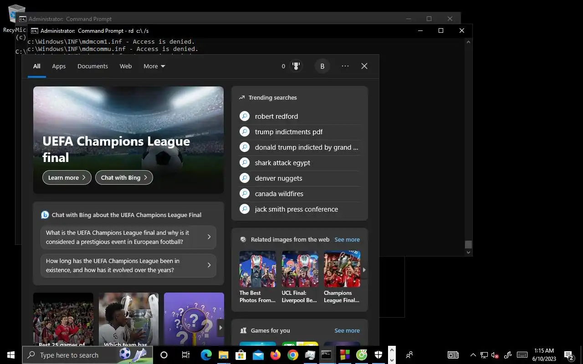This screenshot has height=364, width=583.
Task: Search trending topic canada wildfires
Action: (x=300, y=193)
